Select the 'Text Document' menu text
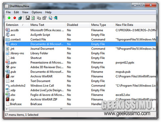Screen dimensions: 161x122 [40, 81]
